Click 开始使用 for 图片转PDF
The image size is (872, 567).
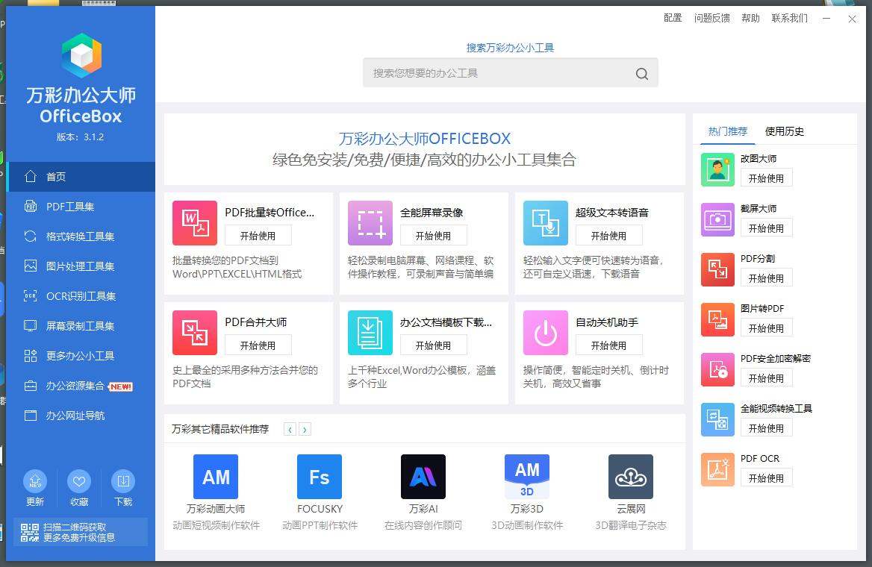pos(766,328)
